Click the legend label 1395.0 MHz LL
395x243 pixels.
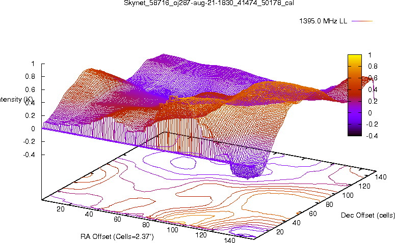[323, 21]
